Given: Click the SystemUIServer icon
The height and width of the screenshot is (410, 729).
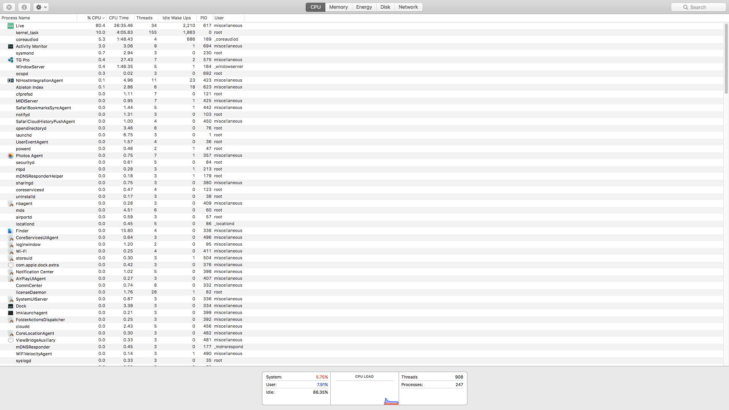Looking at the screenshot, I should click(x=11, y=299).
